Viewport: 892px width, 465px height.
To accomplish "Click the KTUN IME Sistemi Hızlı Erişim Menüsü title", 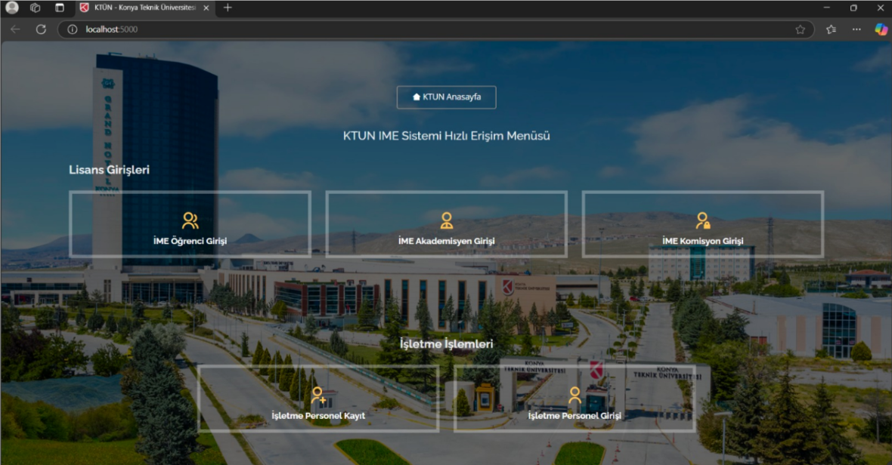I will (x=447, y=136).
